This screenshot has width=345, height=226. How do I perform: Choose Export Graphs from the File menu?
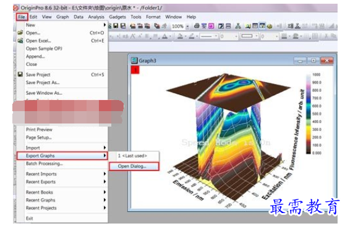point(62,156)
